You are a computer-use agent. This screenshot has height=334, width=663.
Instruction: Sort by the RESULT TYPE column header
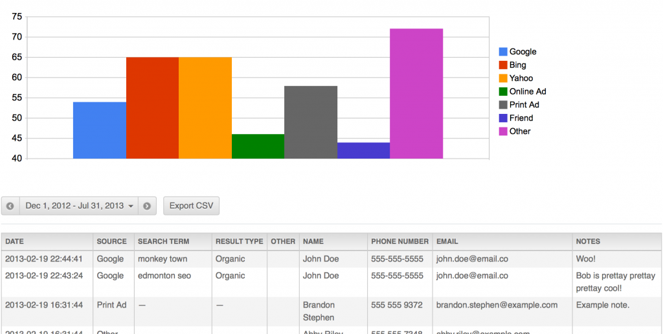(240, 241)
